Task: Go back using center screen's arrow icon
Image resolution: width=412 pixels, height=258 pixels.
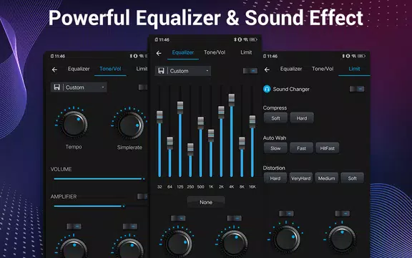Action: point(159,53)
